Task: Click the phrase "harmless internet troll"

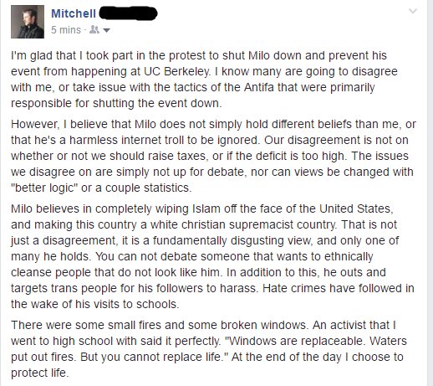Action: pos(127,140)
